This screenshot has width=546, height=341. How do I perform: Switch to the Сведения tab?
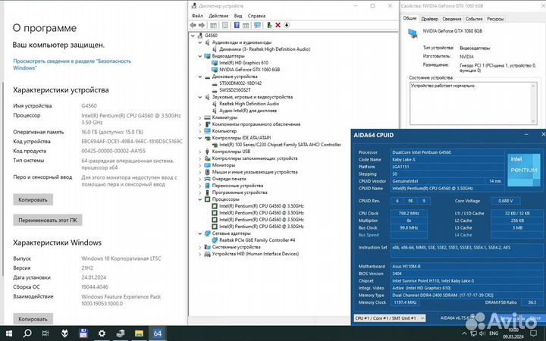point(452,19)
